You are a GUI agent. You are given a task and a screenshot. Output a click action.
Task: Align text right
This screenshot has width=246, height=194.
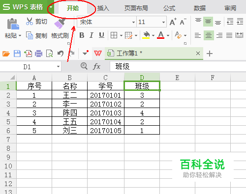(219, 35)
